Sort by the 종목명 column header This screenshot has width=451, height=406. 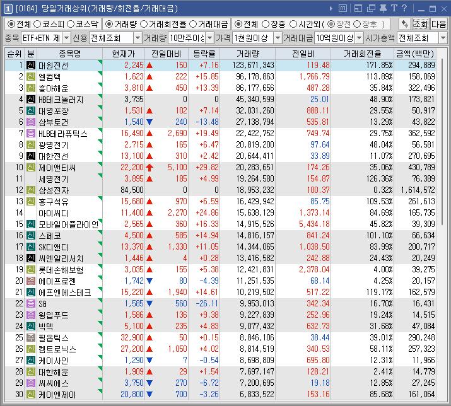[70, 54]
